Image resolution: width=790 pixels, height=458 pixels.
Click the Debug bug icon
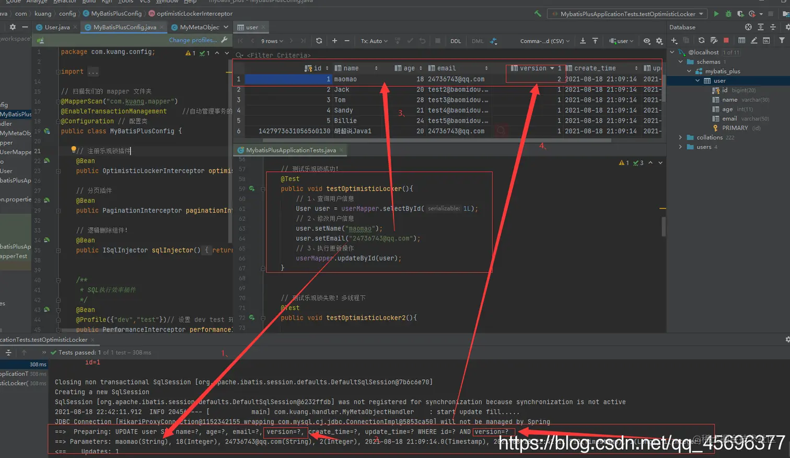(x=728, y=14)
